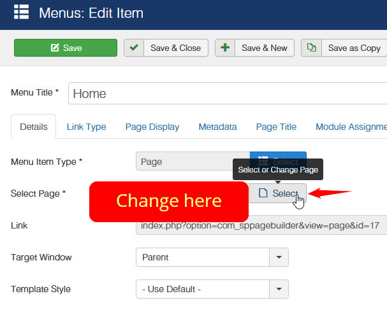Viewport: 387px width, 310px height.
Task: Switch to the Details tab
Action: (x=34, y=127)
